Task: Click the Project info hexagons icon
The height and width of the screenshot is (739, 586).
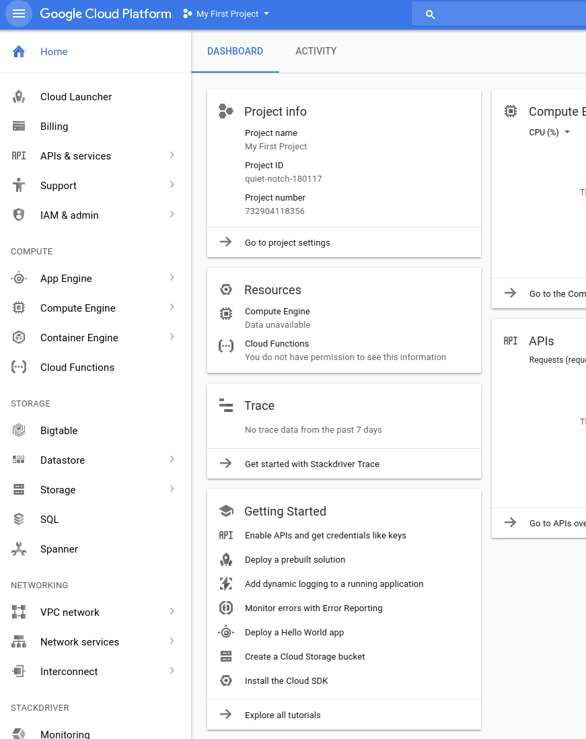Action: pos(226,111)
